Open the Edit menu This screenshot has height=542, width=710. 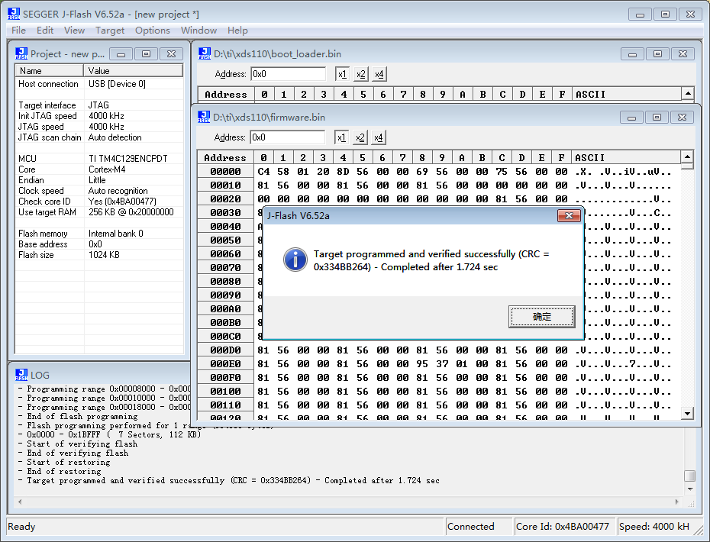(x=45, y=31)
